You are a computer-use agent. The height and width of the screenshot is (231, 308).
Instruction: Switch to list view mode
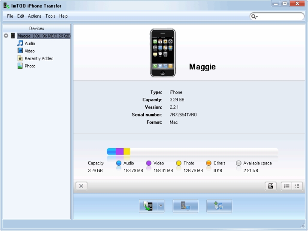point(287,186)
